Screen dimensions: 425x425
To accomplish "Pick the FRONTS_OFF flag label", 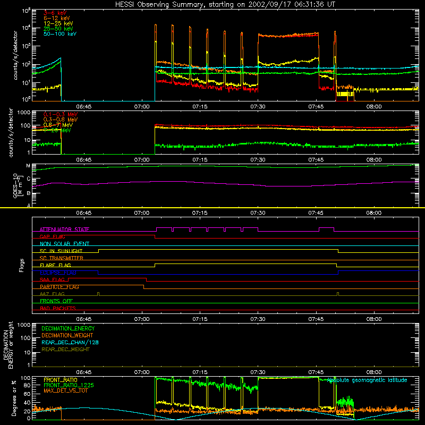I will [x=56, y=301].
